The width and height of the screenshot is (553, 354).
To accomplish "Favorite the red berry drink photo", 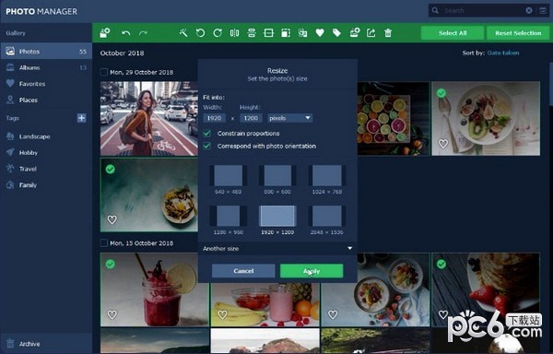I will click(112, 314).
